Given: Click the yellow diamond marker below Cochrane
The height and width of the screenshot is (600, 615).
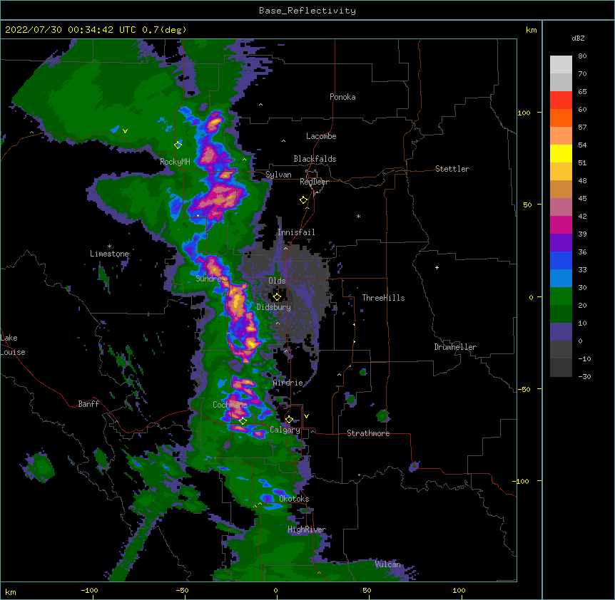Looking at the screenshot, I should click(243, 421).
